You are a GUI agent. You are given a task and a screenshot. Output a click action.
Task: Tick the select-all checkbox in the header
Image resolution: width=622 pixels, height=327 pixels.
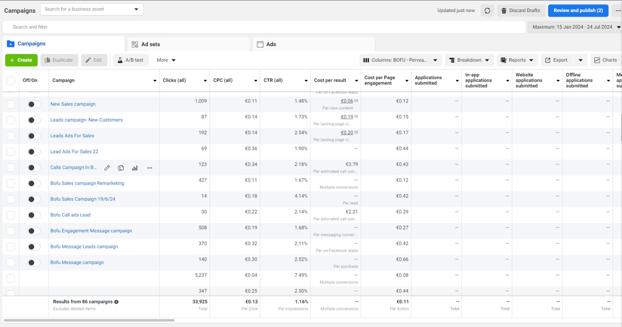(11, 80)
